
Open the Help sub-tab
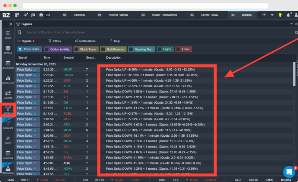coord(115,41)
